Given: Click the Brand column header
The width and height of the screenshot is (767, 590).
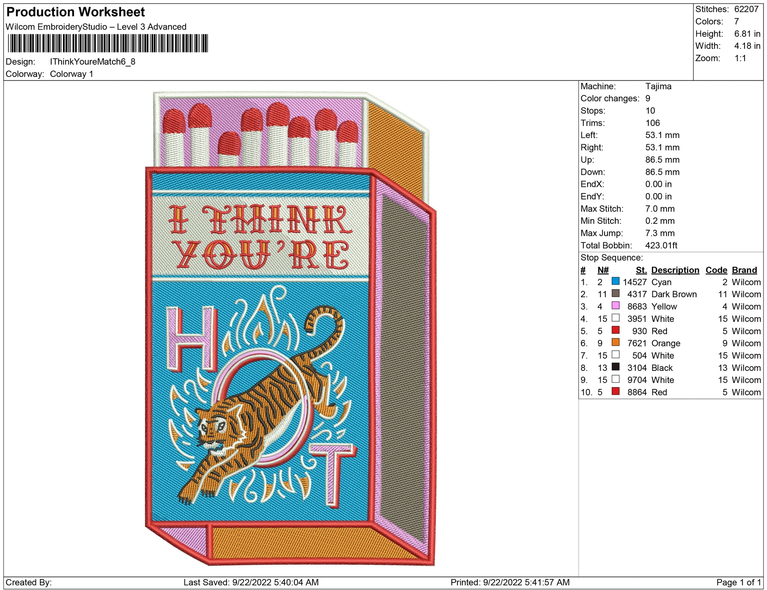Looking at the screenshot, I should tap(744, 270).
